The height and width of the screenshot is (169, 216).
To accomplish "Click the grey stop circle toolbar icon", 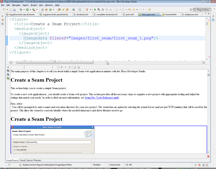I will (x=103, y=10).
